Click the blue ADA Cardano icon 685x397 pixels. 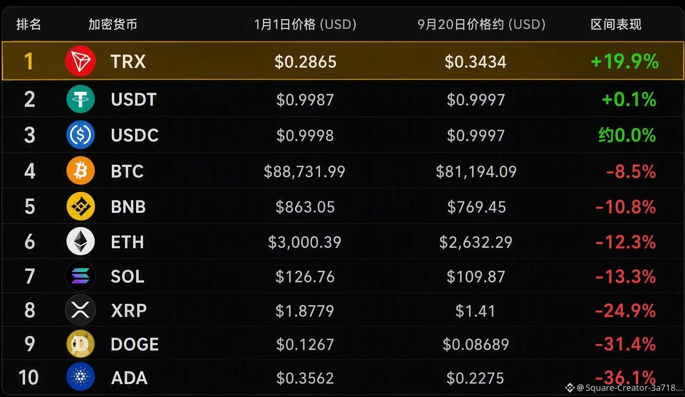[81, 377]
